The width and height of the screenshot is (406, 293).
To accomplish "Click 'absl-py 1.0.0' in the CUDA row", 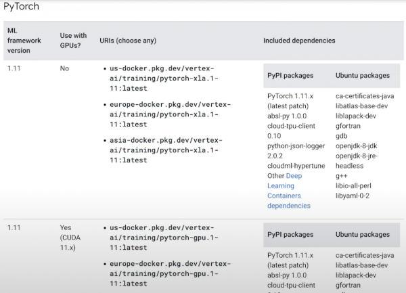I will click(x=287, y=275).
